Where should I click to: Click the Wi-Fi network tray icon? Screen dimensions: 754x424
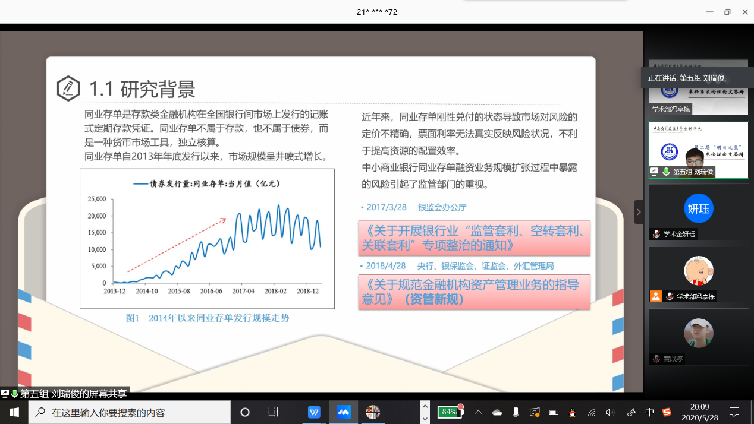(x=592, y=412)
